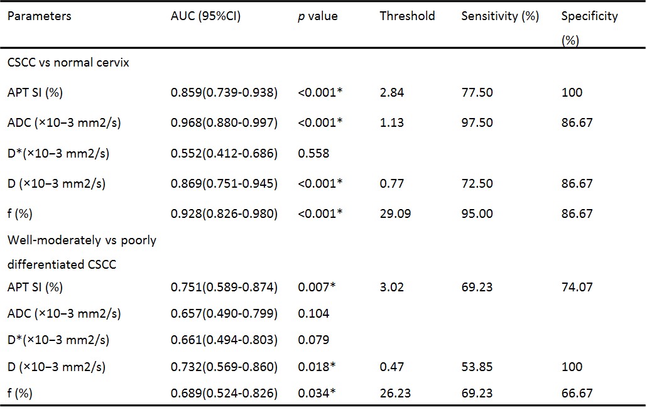Select threshold value 3.02
Screen dimensions: 647x410
pos(392,288)
